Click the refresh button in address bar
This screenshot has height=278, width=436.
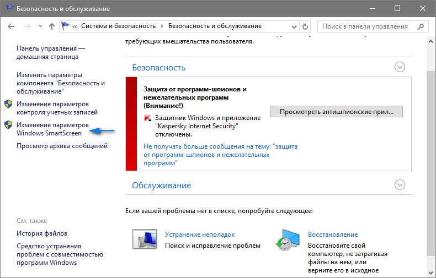(x=306, y=26)
